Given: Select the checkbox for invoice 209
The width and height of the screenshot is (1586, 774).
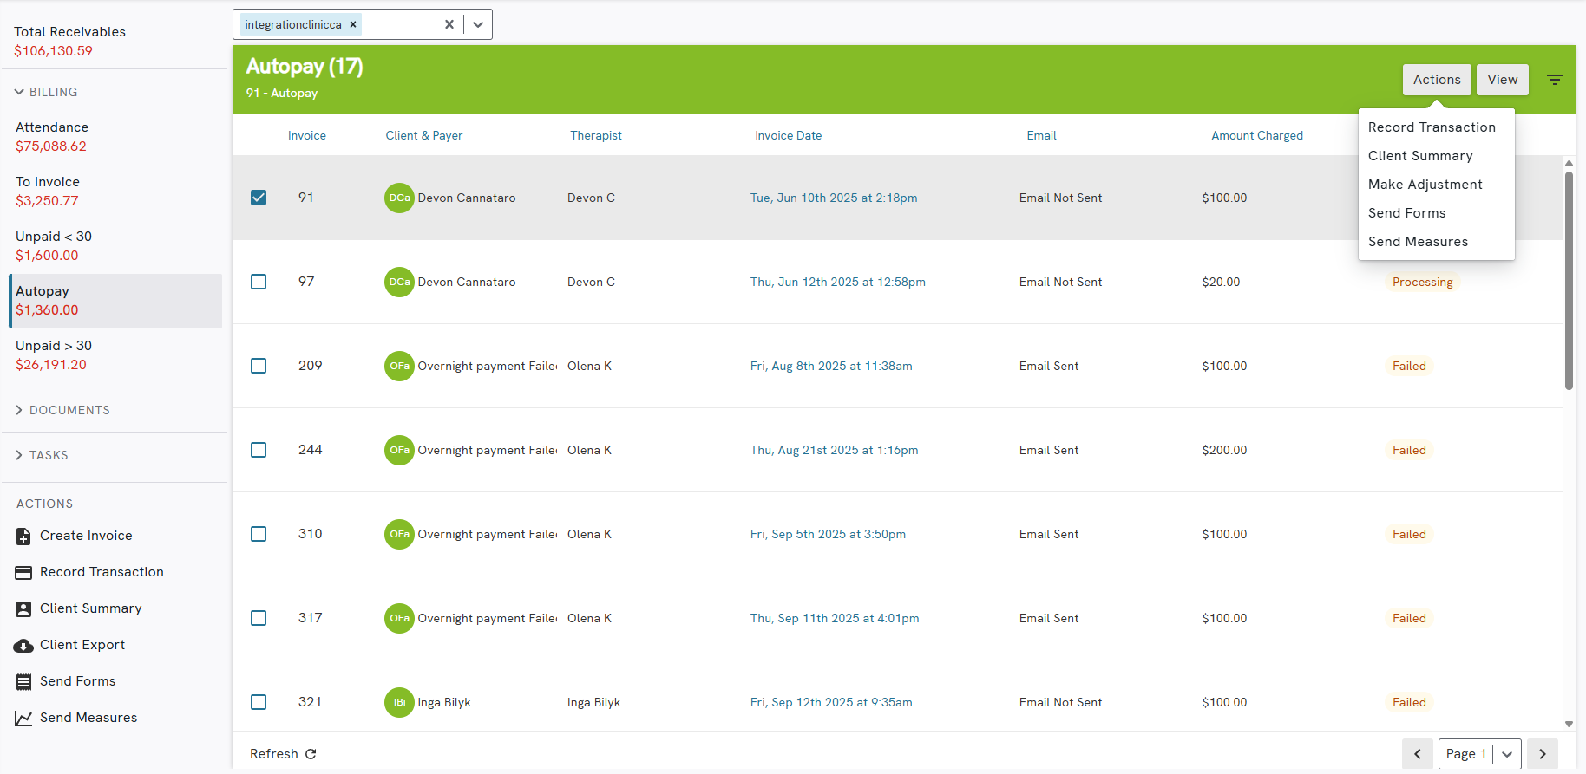Looking at the screenshot, I should (x=259, y=366).
